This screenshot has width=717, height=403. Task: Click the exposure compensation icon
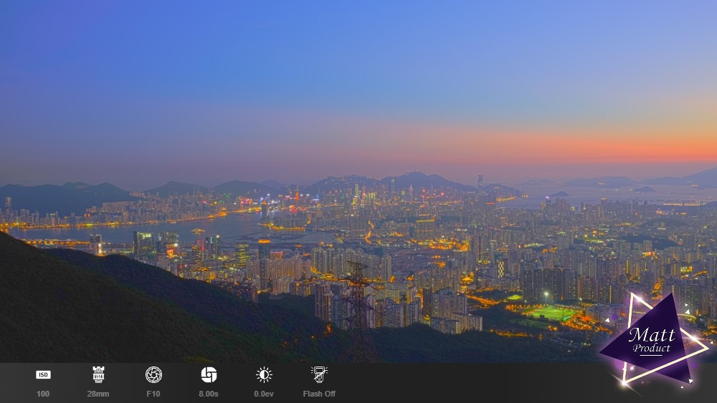264,374
